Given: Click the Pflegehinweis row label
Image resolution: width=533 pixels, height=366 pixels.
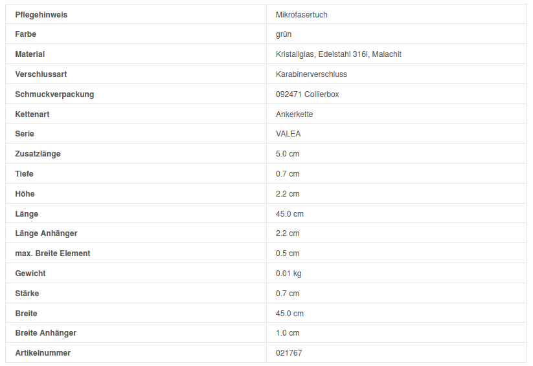Looking at the screenshot, I should (41, 14).
